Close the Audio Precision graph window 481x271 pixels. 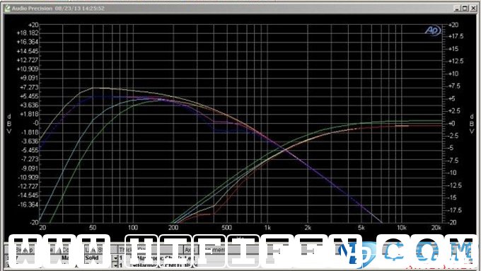(x=473, y=8)
